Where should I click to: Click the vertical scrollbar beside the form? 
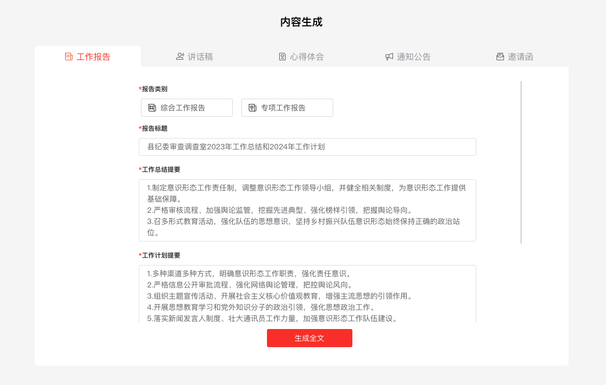click(x=521, y=162)
